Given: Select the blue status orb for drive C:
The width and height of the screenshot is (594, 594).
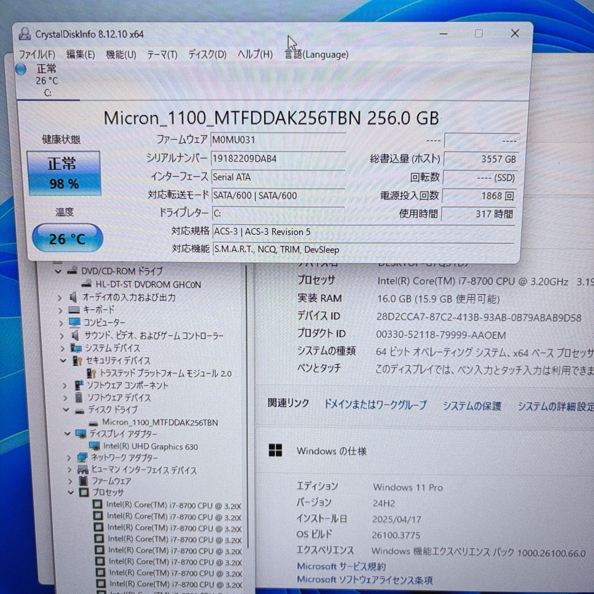Looking at the screenshot, I should click(x=21, y=69).
